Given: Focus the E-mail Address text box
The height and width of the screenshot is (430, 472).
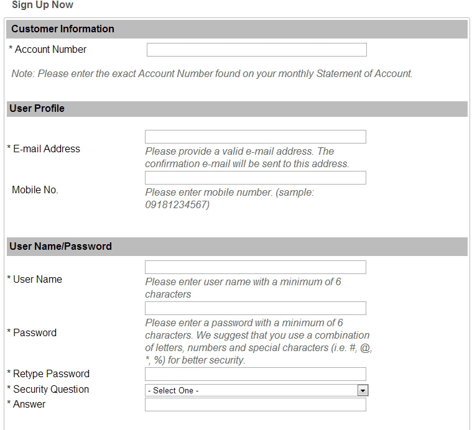Looking at the screenshot, I should [x=255, y=137].
